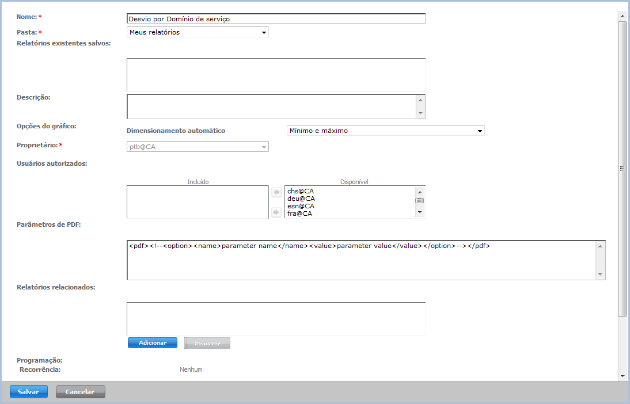
Task: Click the Incluído users list box
Action: coord(198,202)
